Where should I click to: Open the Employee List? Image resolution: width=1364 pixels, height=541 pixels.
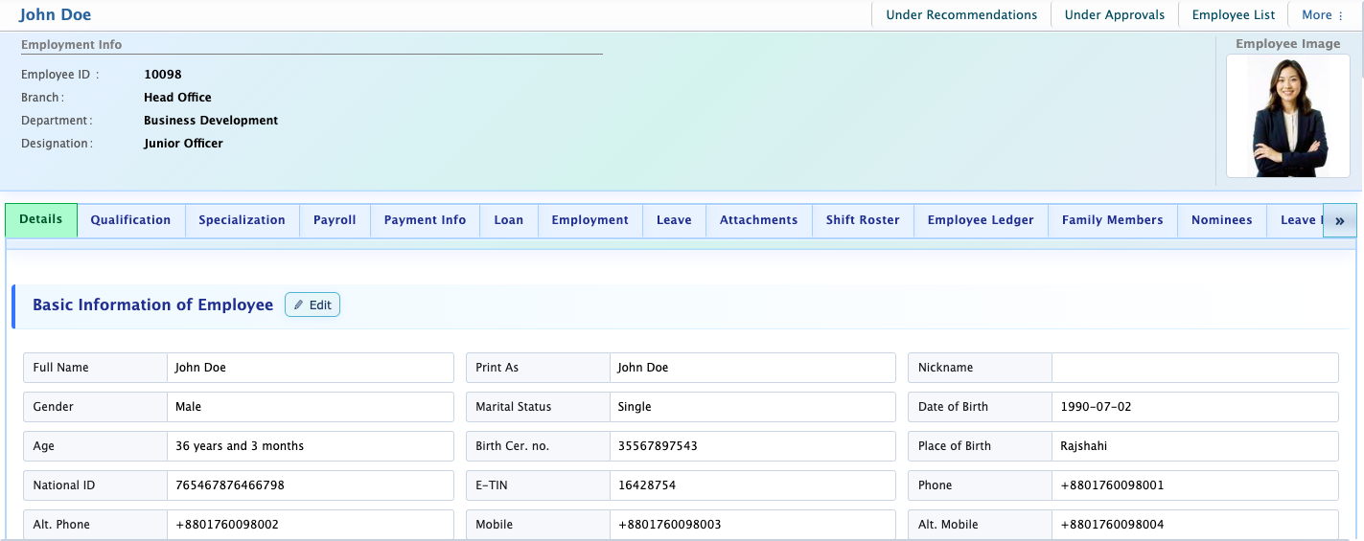pyautogui.click(x=1234, y=14)
